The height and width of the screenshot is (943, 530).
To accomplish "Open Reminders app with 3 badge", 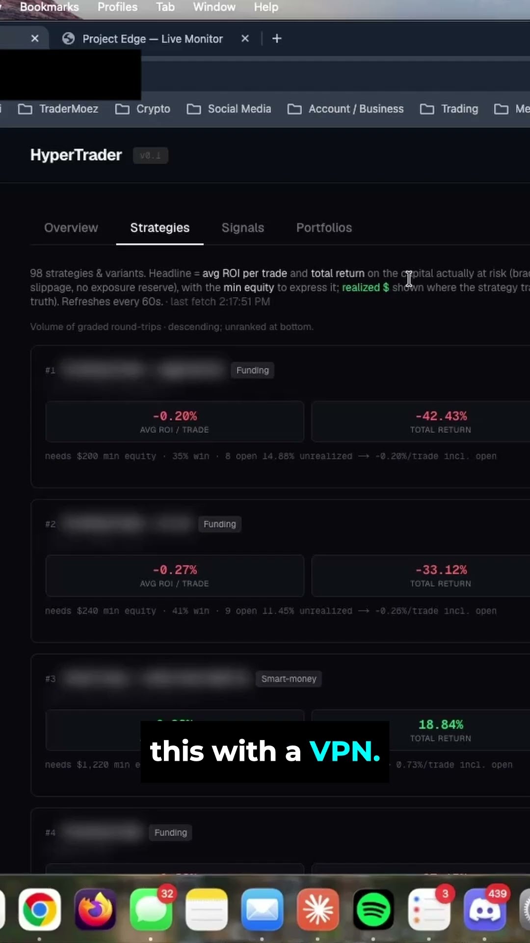I will [x=429, y=910].
